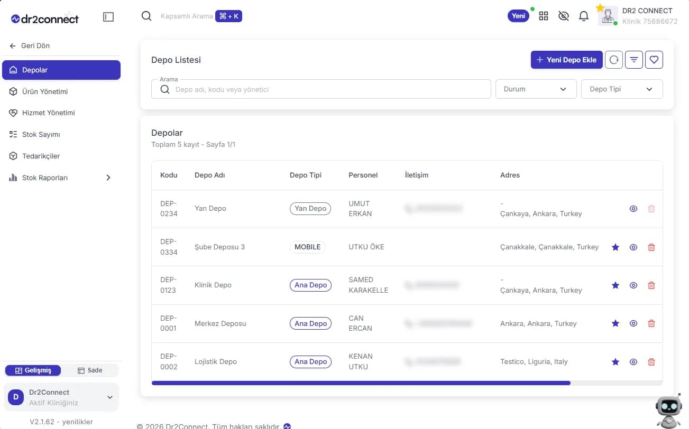Image resolution: width=689 pixels, height=429 pixels.
Task: Click the star for Merkez Deposu
Action: pos(615,323)
